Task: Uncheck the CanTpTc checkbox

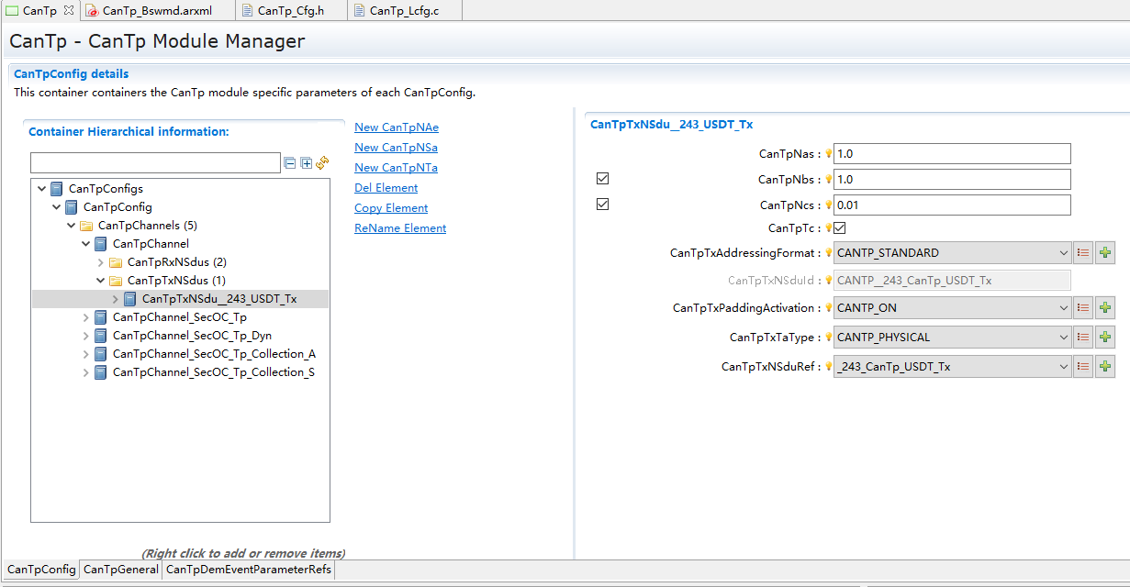Action: 840,227
